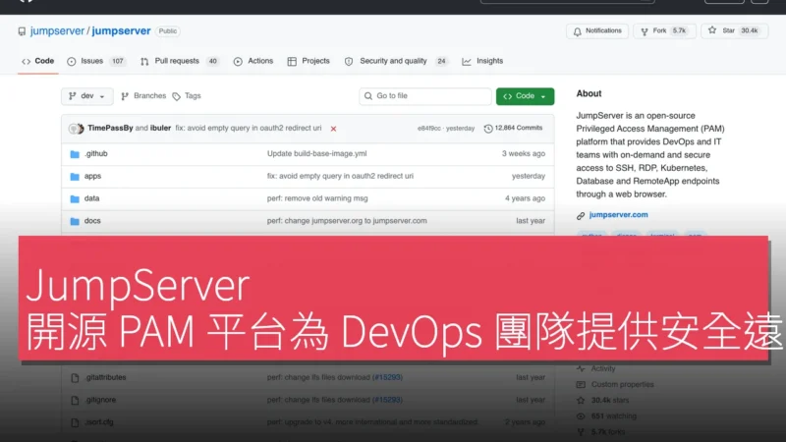The height and width of the screenshot is (442, 786).
Task: View repository Tags
Action: tap(187, 96)
